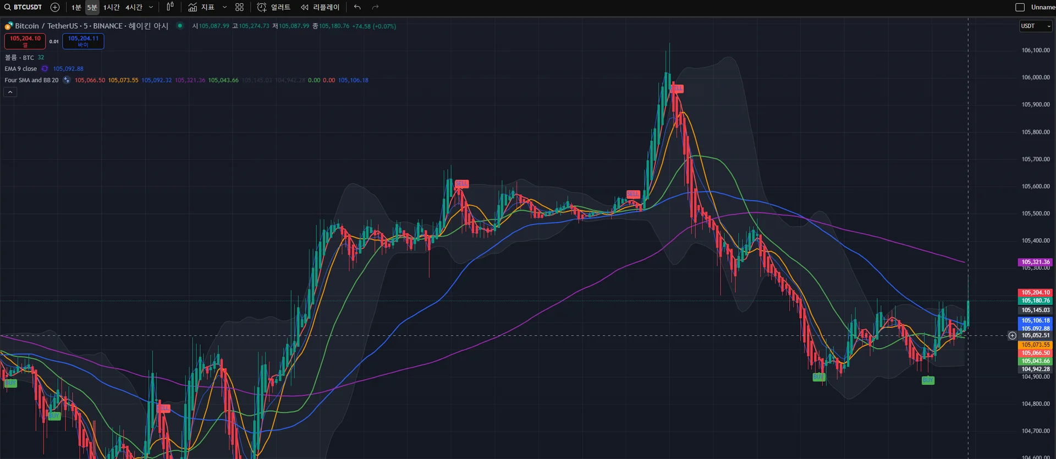The width and height of the screenshot is (1056, 459).
Task: Click the blue 105,092.88 price axis label
Action: click(1036, 328)
